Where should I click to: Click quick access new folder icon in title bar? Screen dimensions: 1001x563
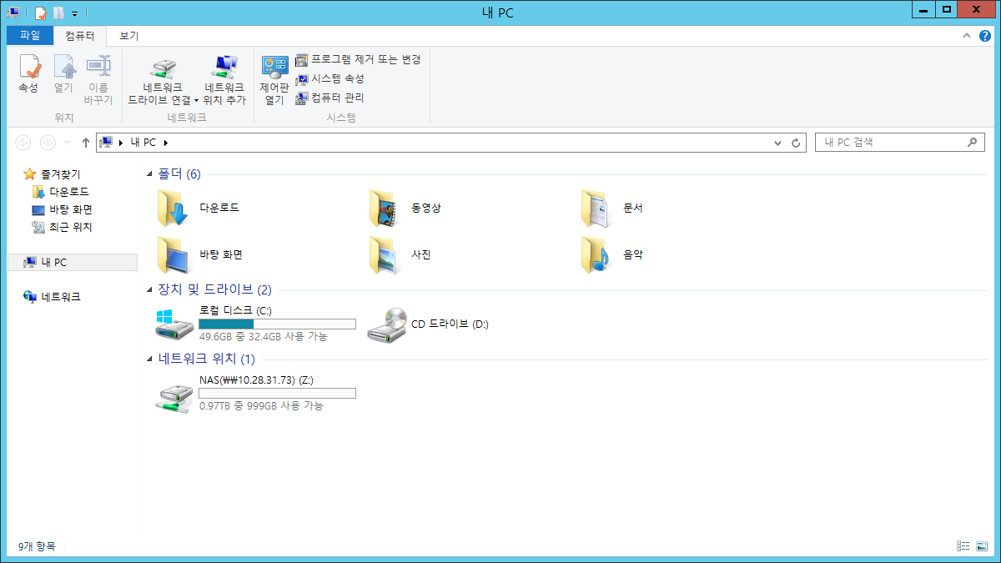click(58, 13)
